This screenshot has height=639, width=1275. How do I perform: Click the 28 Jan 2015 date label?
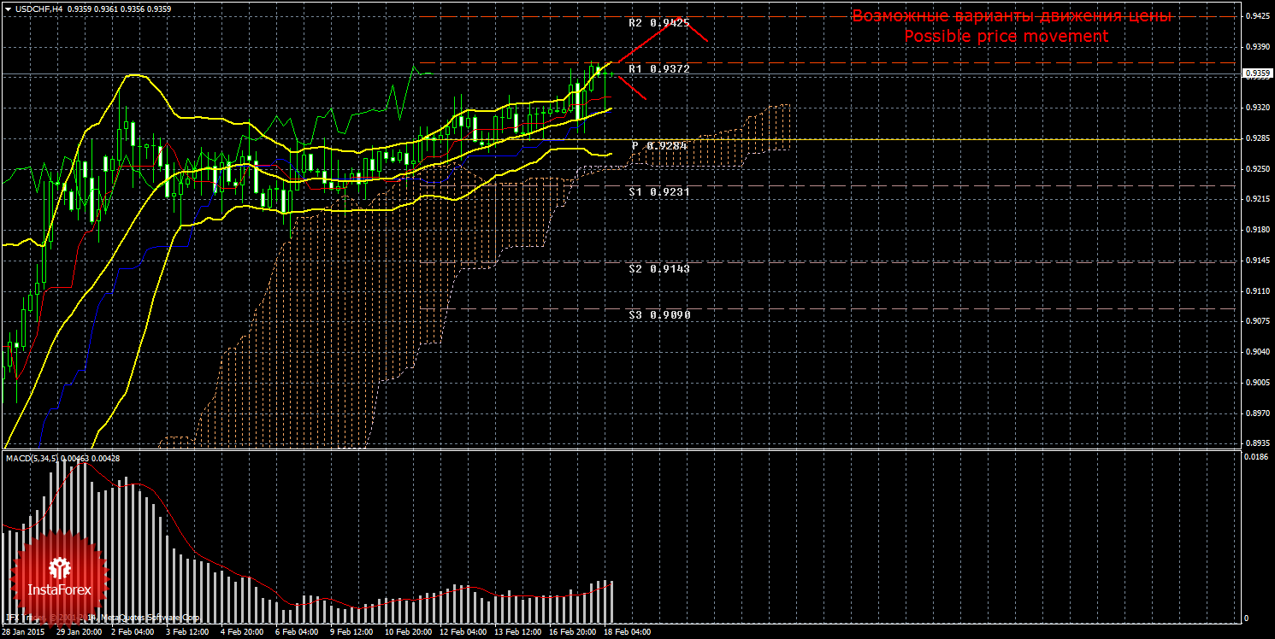[x=24, y=633]
